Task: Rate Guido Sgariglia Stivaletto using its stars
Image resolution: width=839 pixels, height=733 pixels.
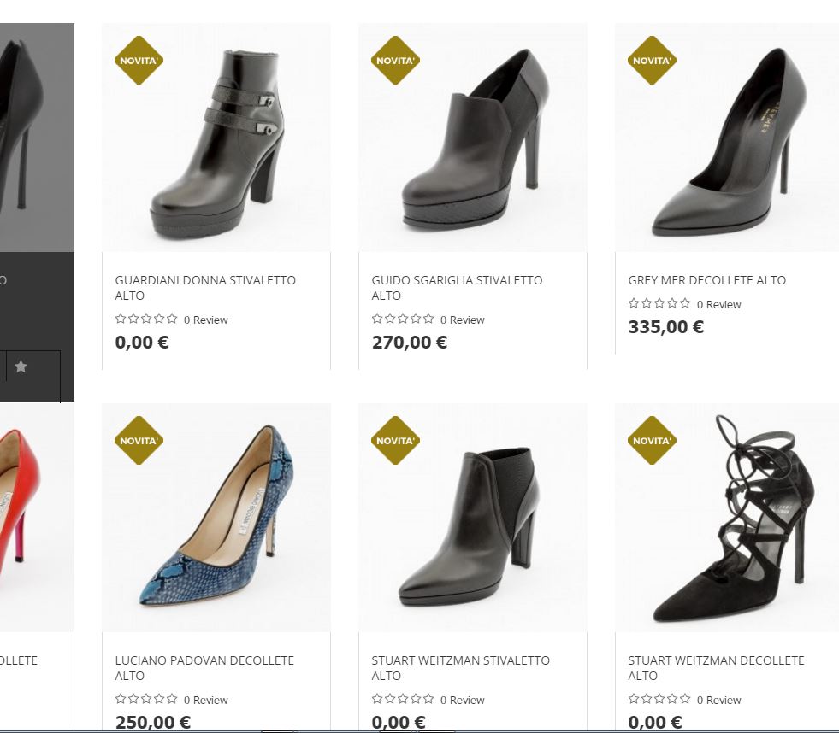Action: click(x=403, y=319)
